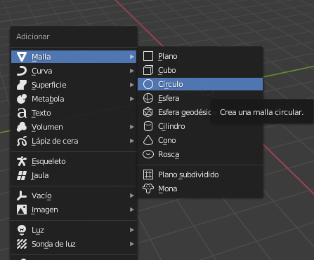Expand the Lápiz de cera submenu arrow
This screenshot has height=260, width=314.
click(132, 141)
